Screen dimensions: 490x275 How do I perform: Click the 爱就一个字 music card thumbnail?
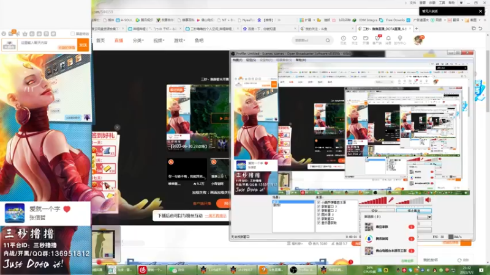point(15,213)
